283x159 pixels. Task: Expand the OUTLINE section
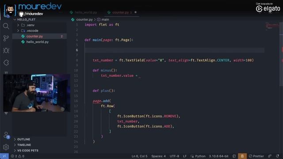23,140
